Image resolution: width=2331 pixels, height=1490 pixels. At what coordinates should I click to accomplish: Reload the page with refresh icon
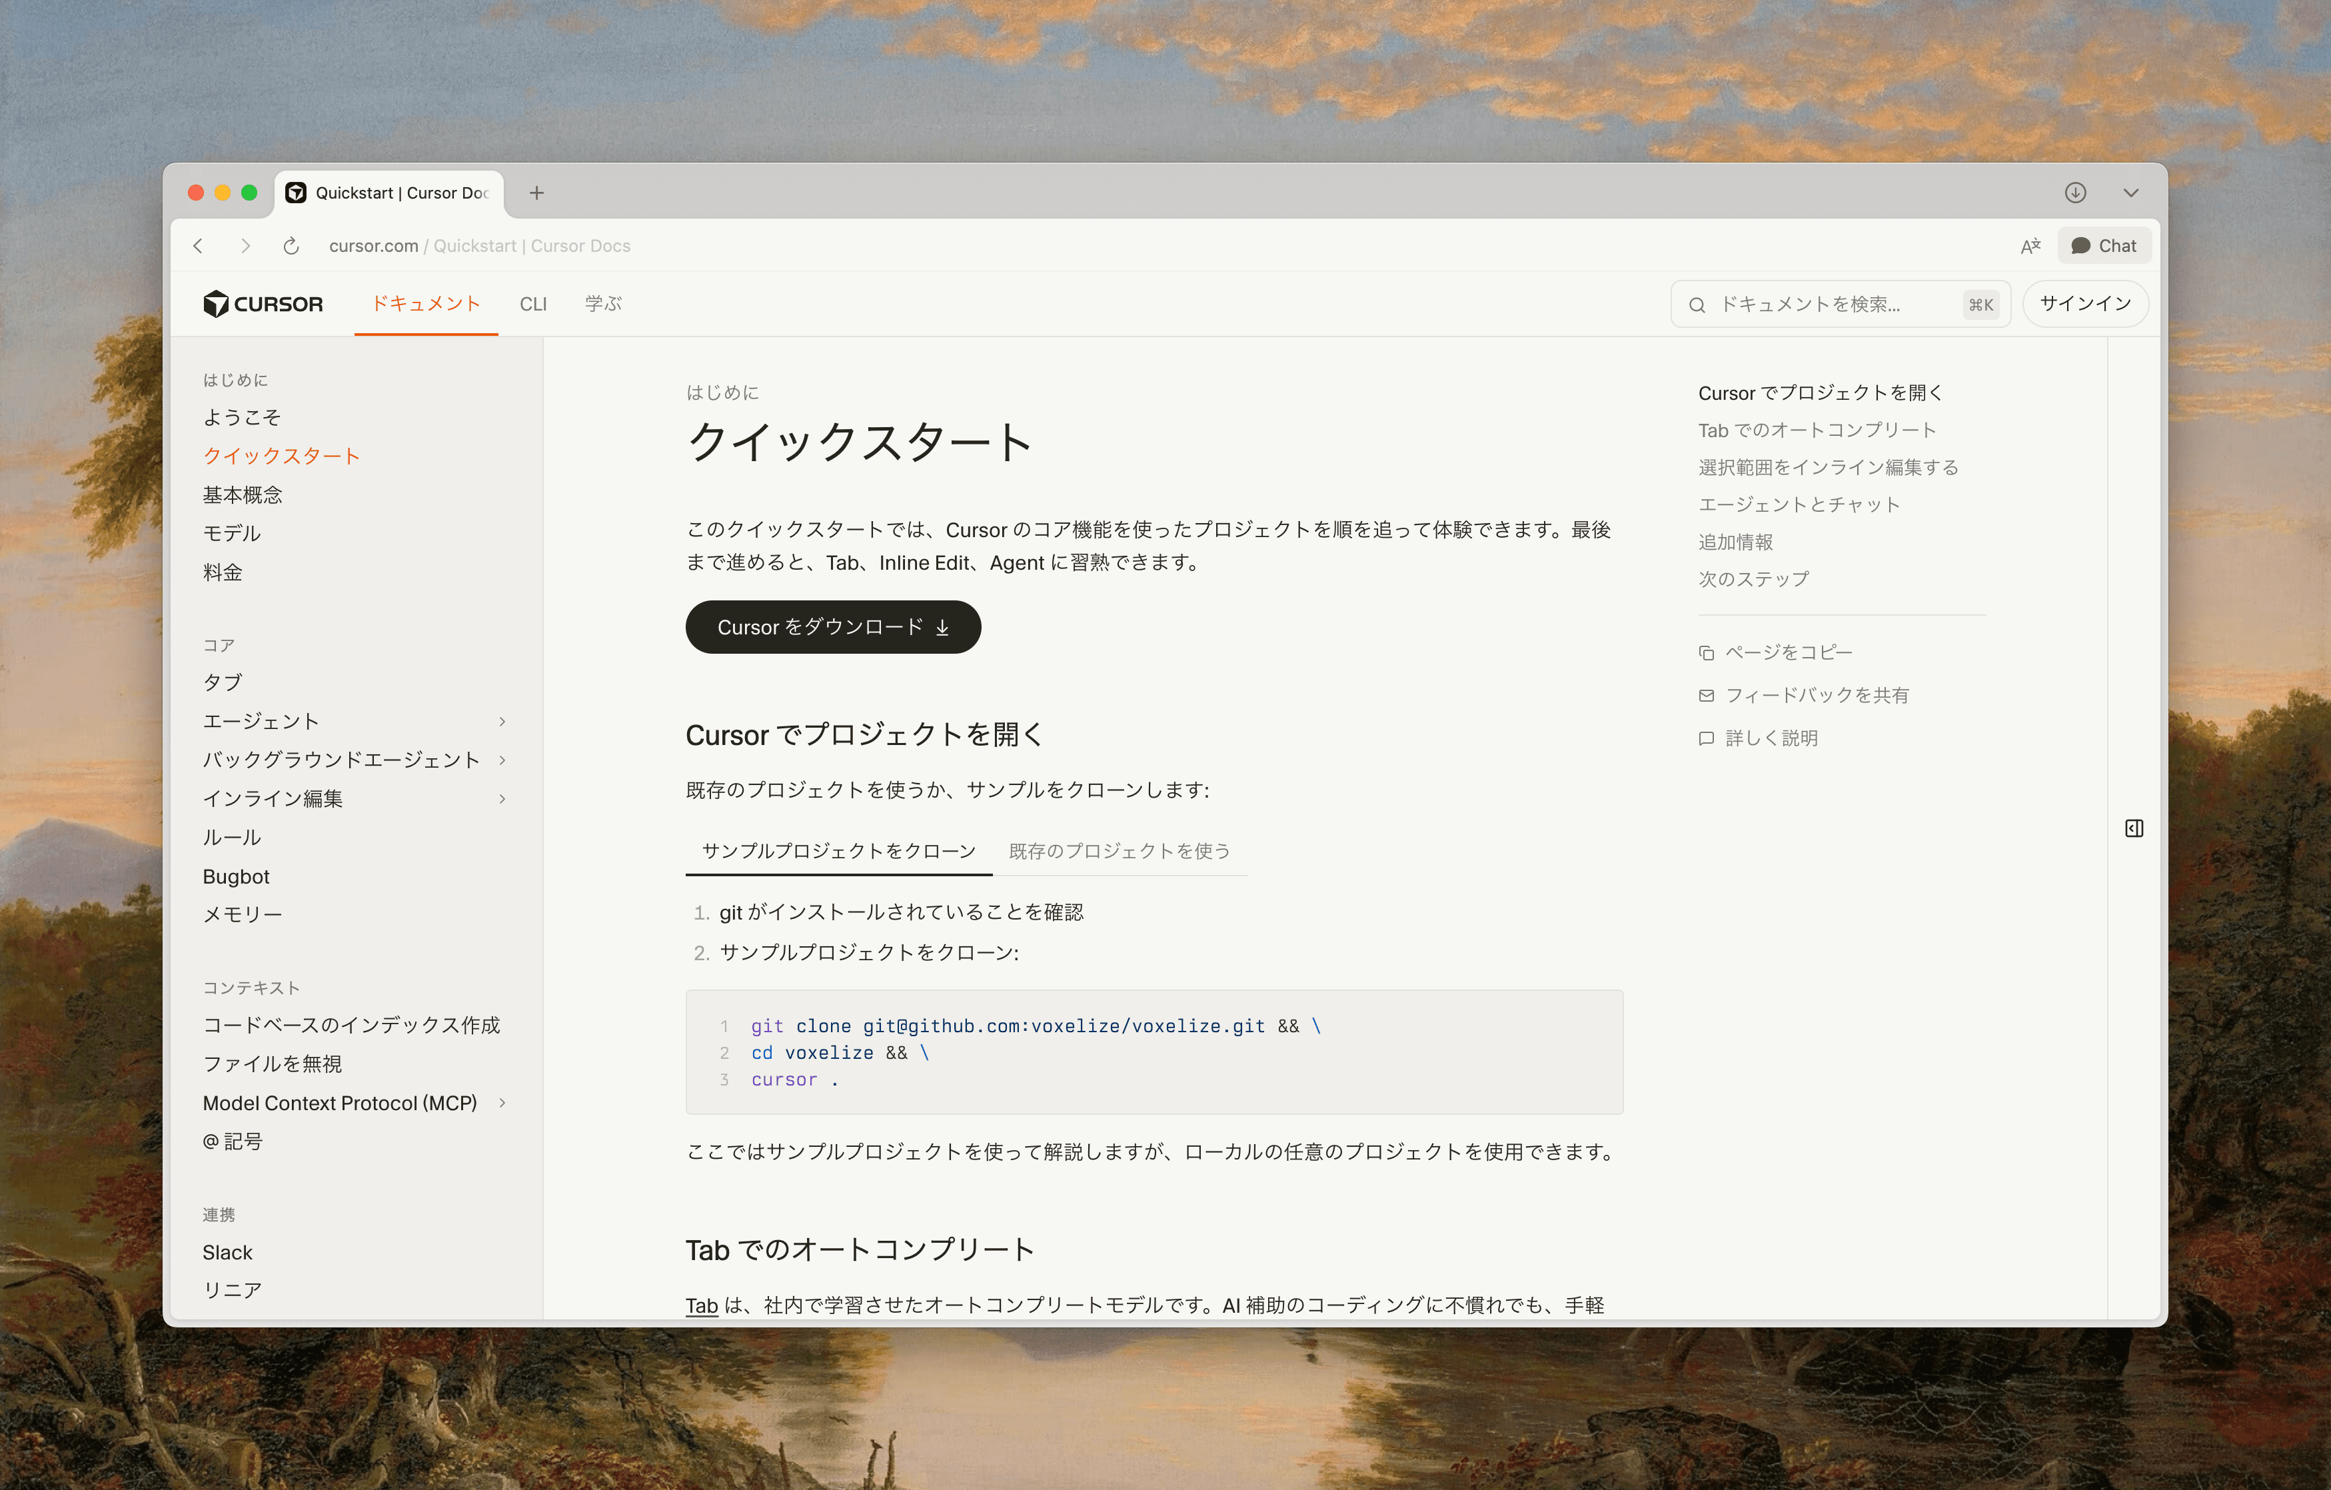[x=291, y=246]
